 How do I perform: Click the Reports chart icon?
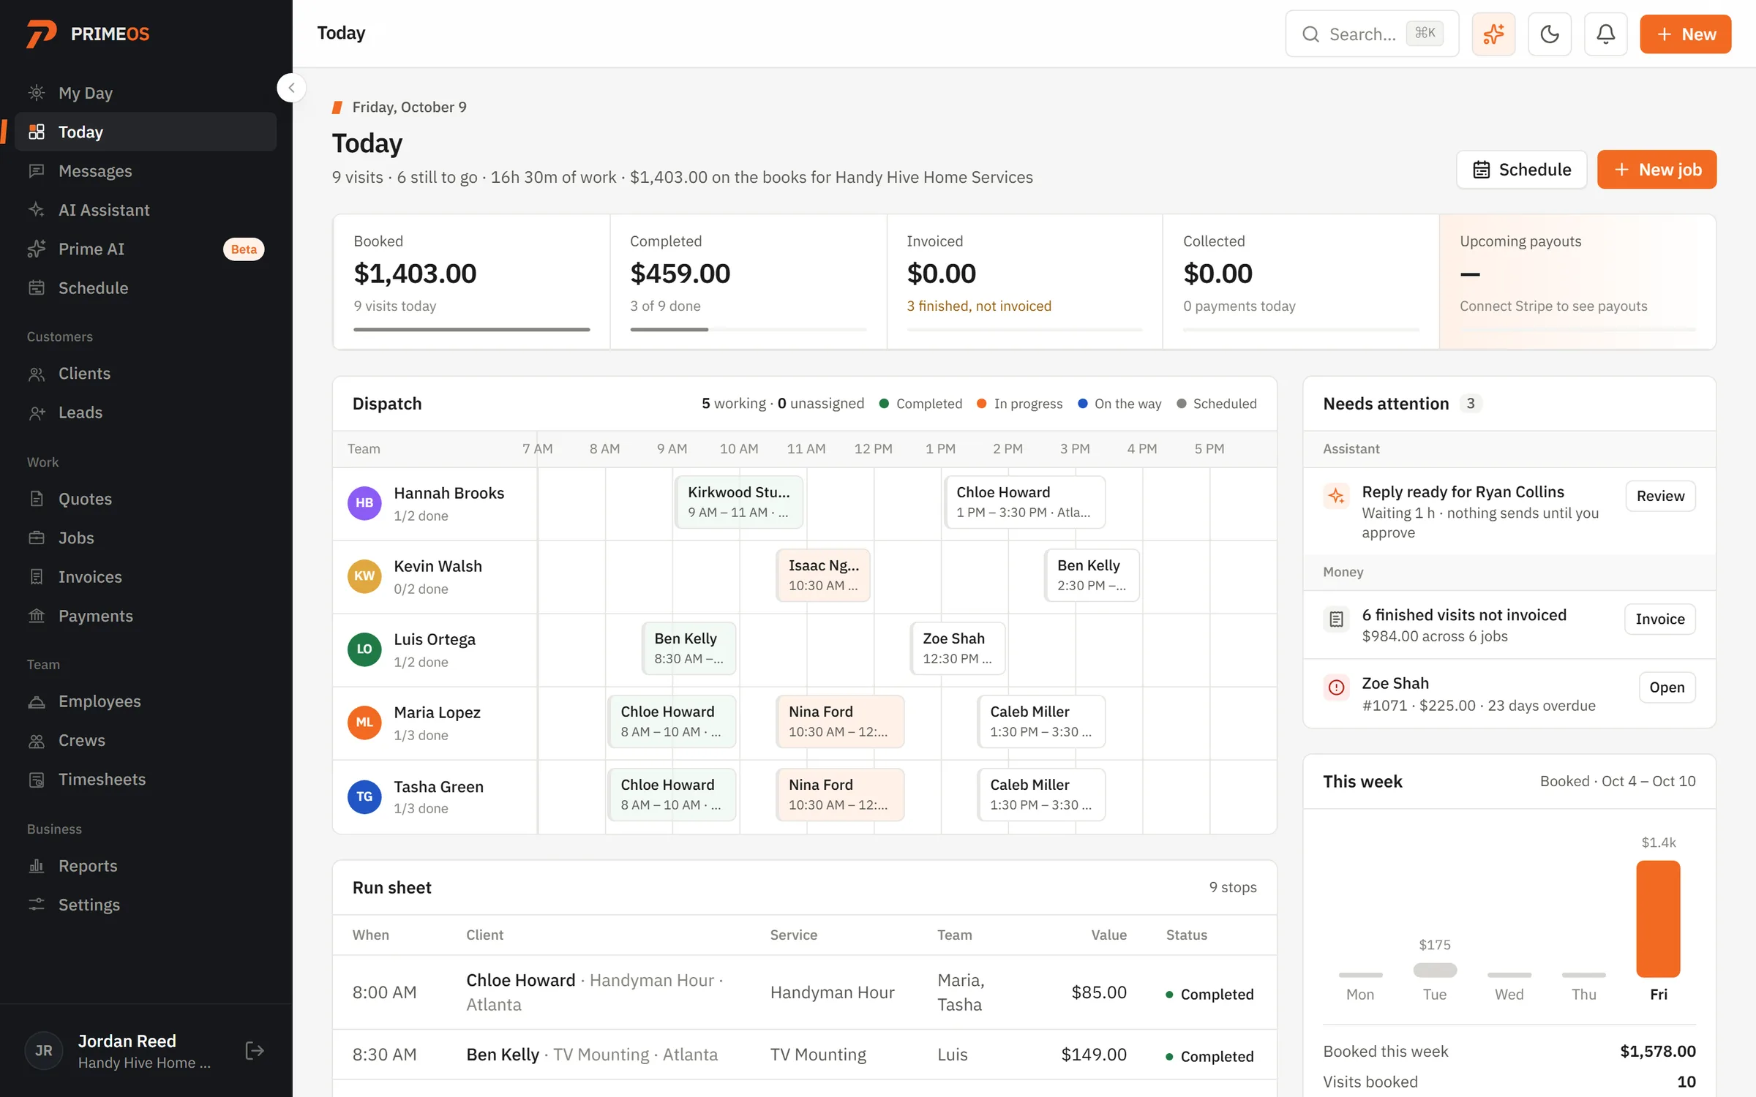coord(37,866)
